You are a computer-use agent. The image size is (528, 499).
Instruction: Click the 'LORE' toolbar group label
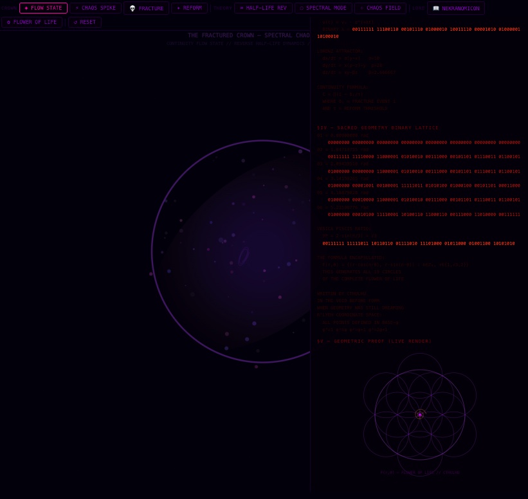[x=418, y=8]
